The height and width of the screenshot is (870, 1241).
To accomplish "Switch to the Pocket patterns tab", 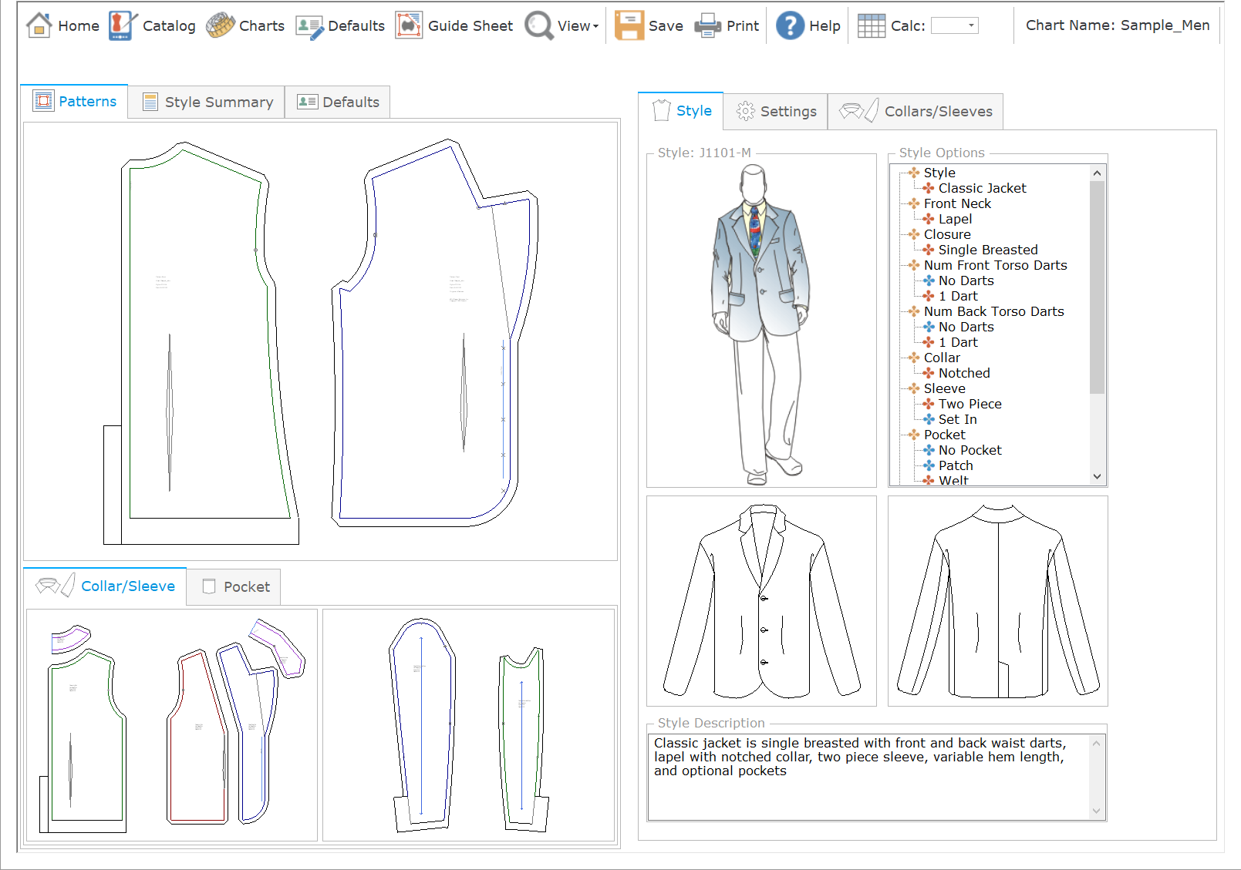I will 235,587.
